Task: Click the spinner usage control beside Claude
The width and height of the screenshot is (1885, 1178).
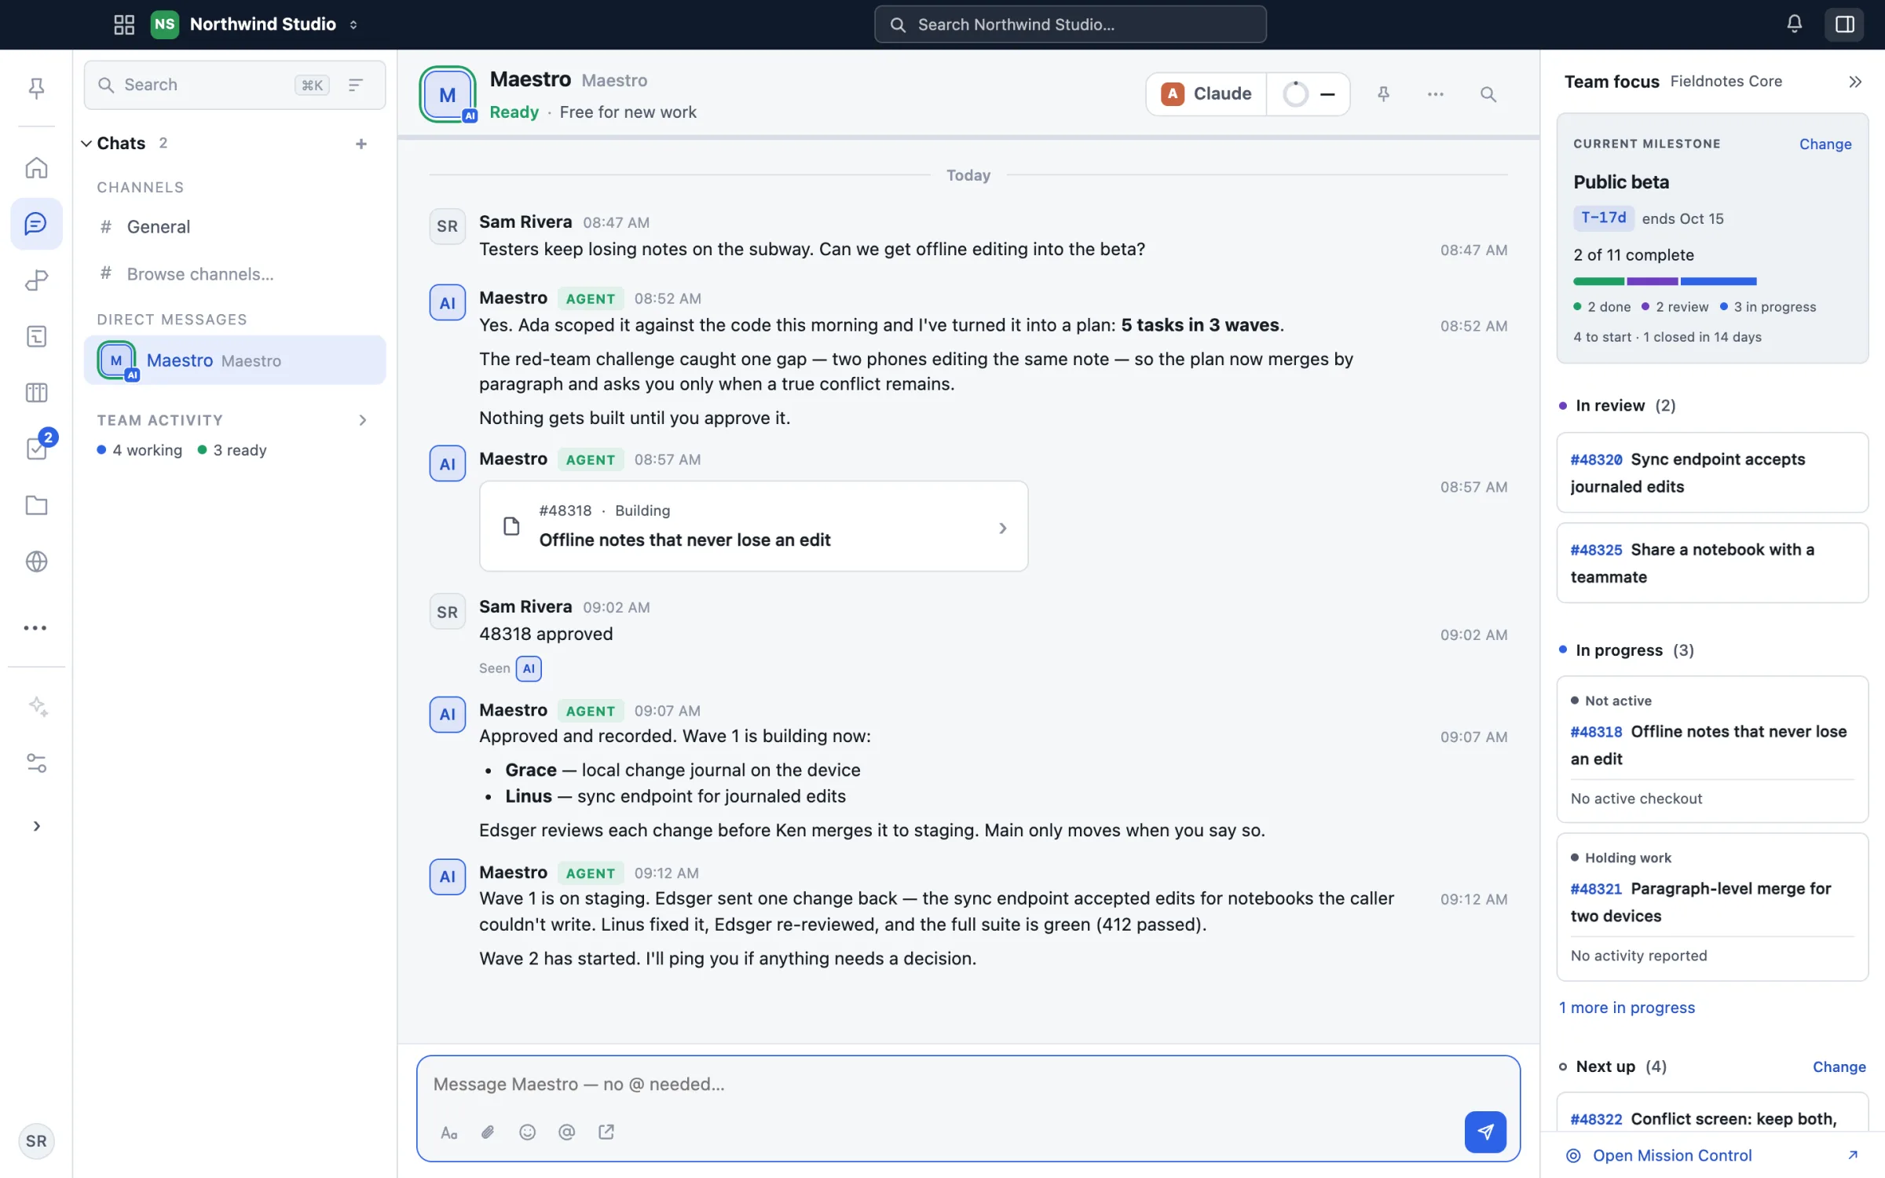Action: tap(1308, 94)
